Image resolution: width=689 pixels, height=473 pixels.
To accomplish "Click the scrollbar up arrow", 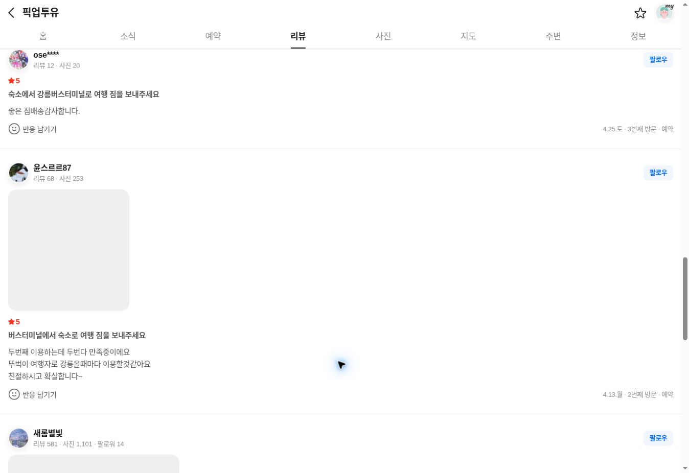I will point(685,4).
